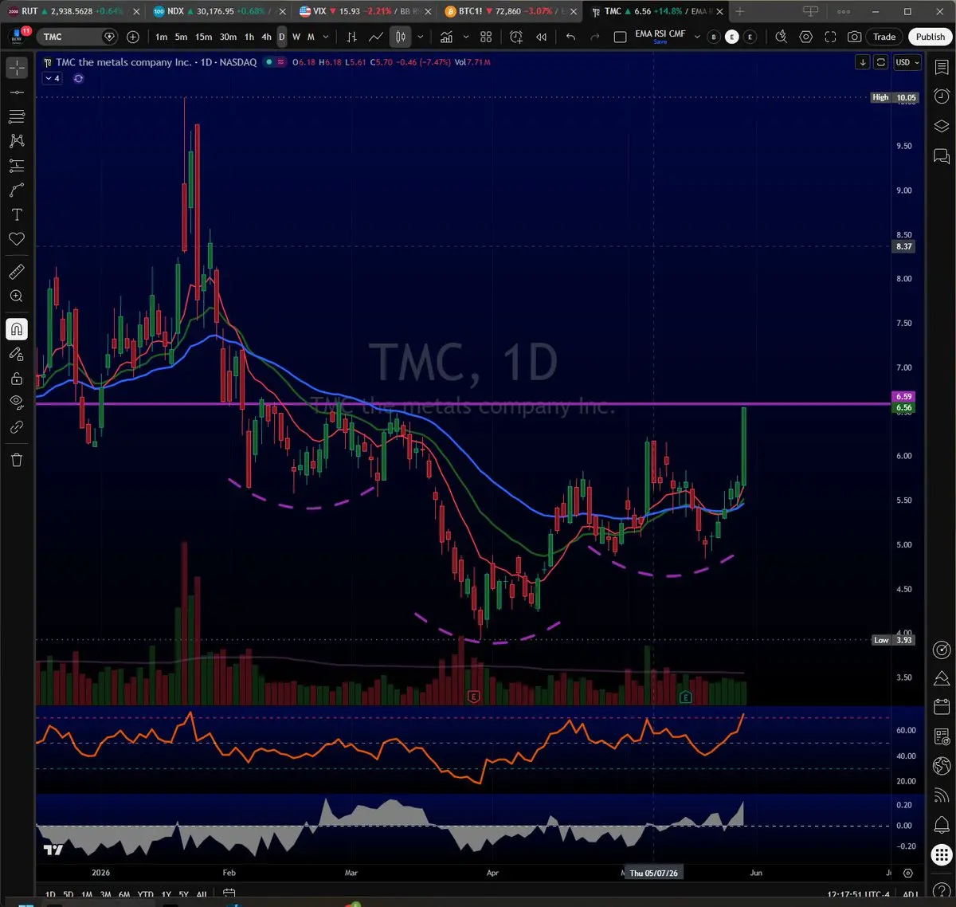This screenshot has width=956, height=907.
Task: Open the forecasting and measurement tools
Action: [17, 166]
